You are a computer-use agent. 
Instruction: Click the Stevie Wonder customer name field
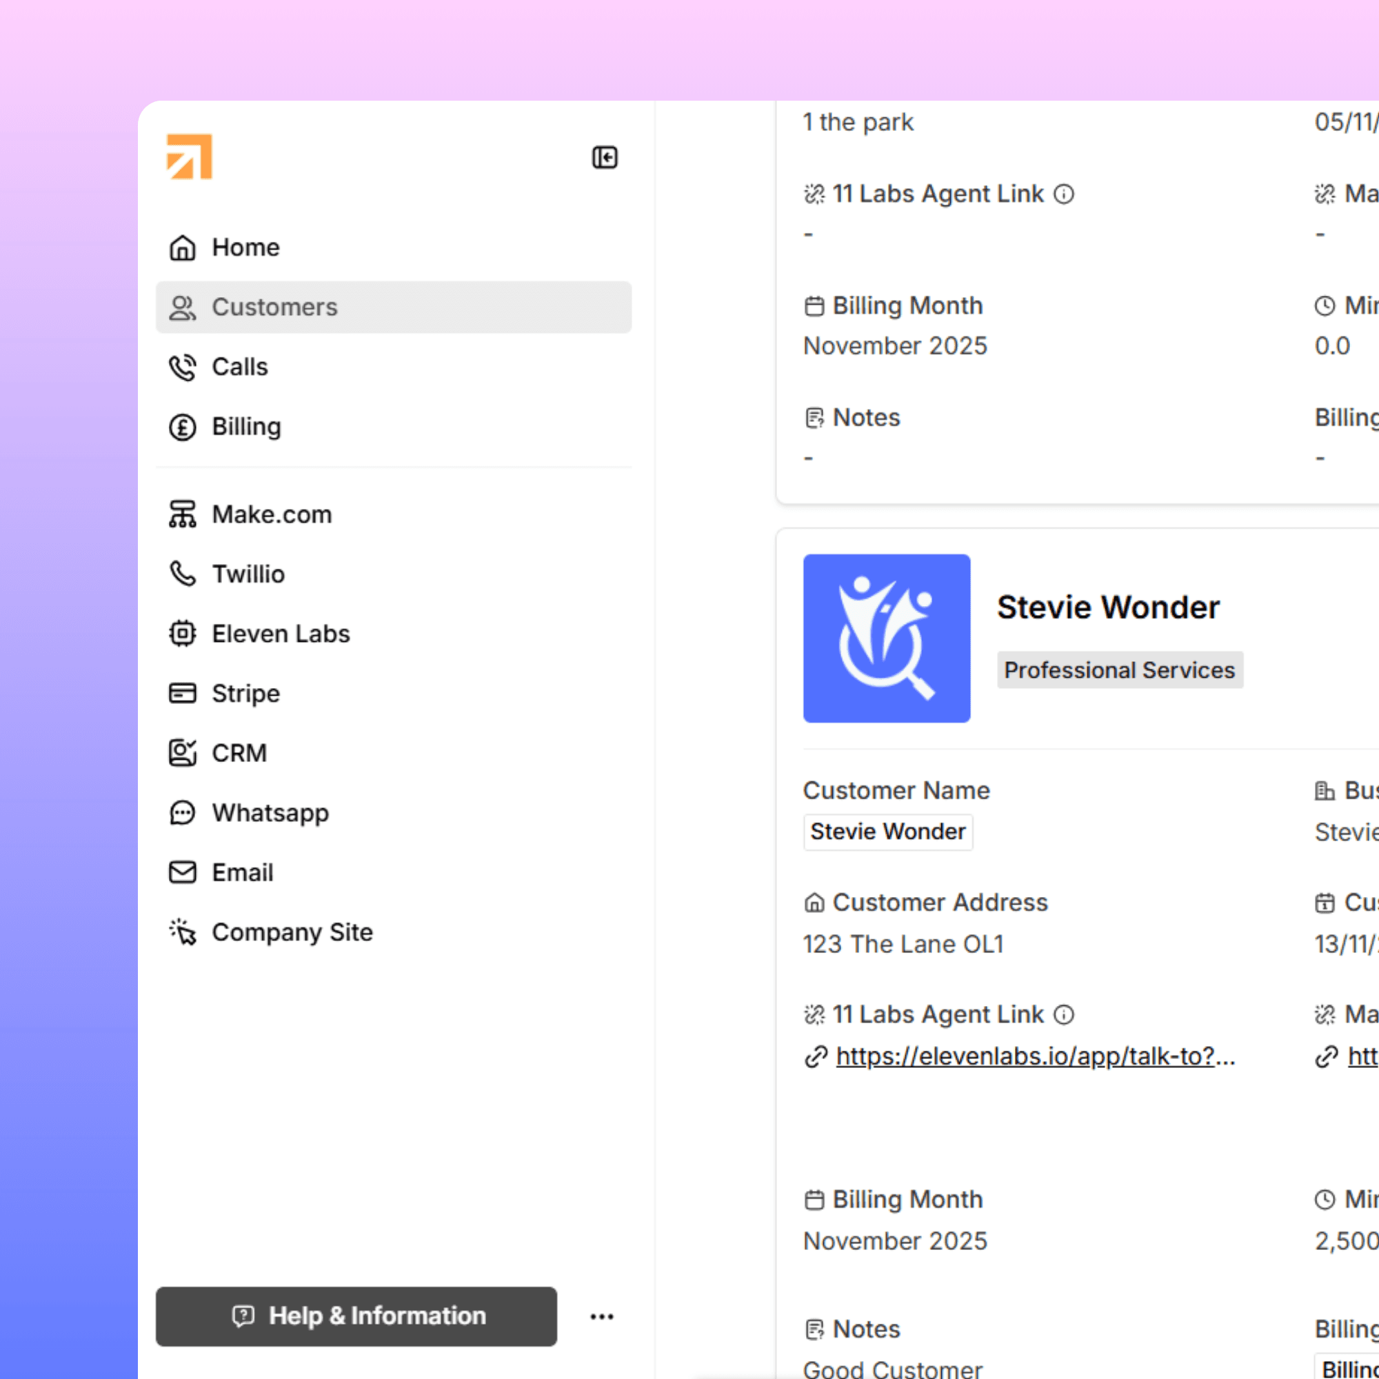click(x=887, y=832)
